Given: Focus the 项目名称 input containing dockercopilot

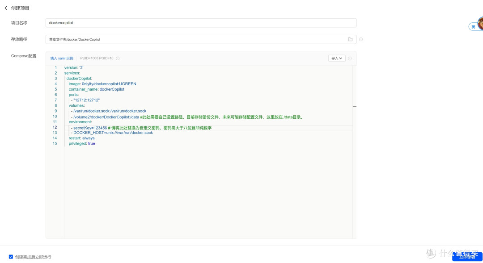Looking at the screenshot, I should 201,23.
